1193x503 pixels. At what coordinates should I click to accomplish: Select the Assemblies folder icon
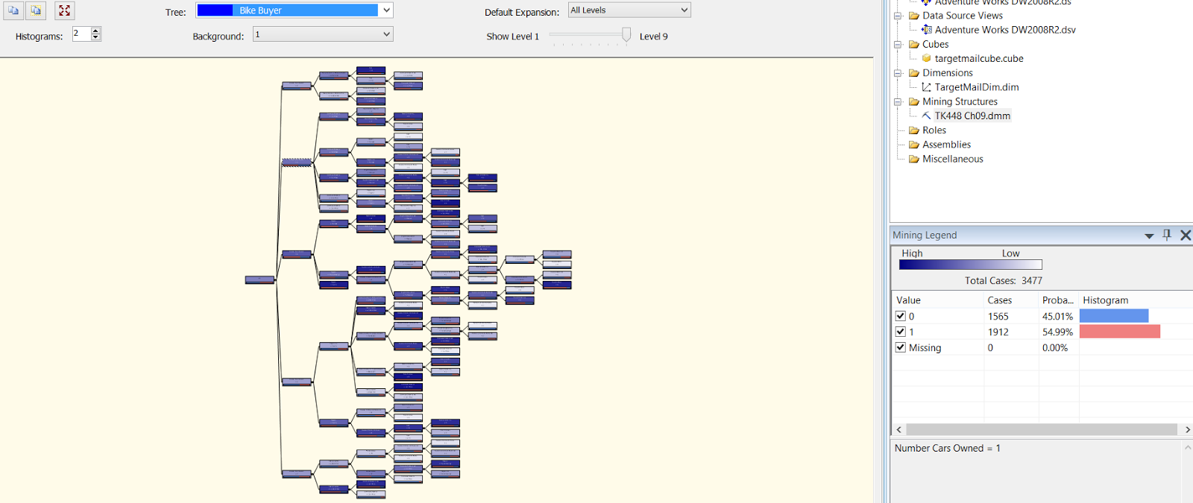[x=913, y=145]
